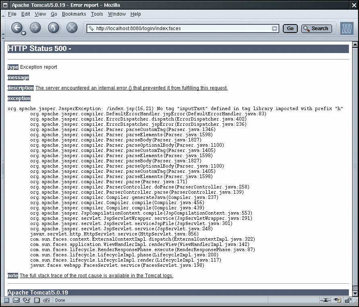Image resolution: width=359 pixels, height=307 pixels.
Task: Open Mail from the envelope status icon
Action: pyautogui.click(x=16, y=300)
